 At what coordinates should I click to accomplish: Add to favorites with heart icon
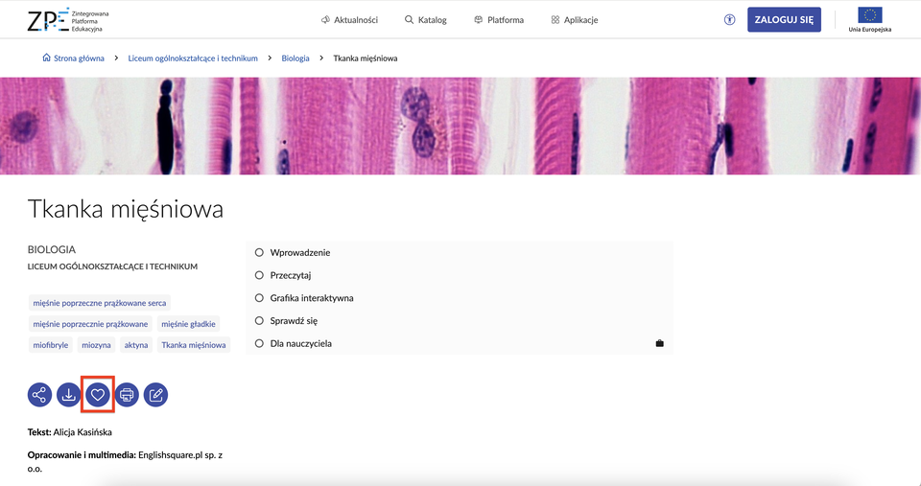[x=98, y=394]
